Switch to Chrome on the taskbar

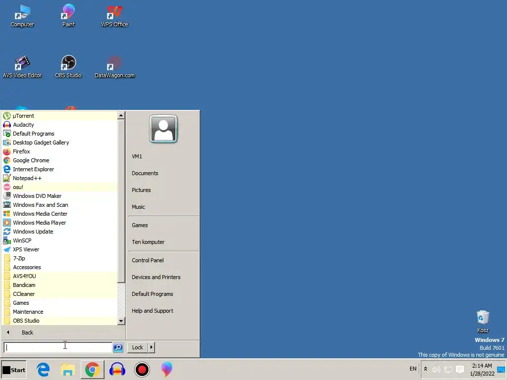[x=93, y=370]
